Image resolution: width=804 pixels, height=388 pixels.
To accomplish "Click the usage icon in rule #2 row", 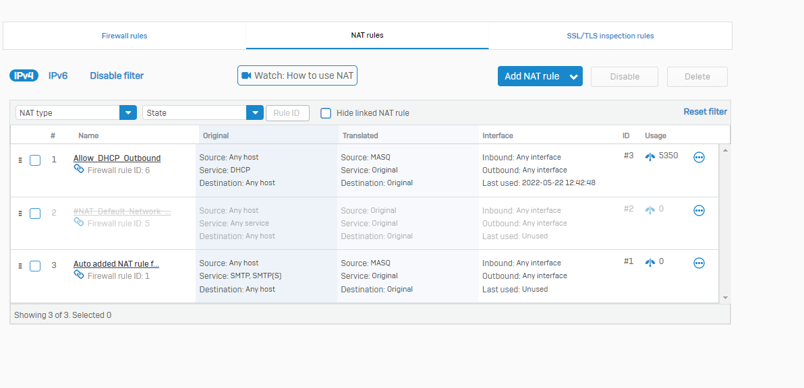I will point(650,209).
